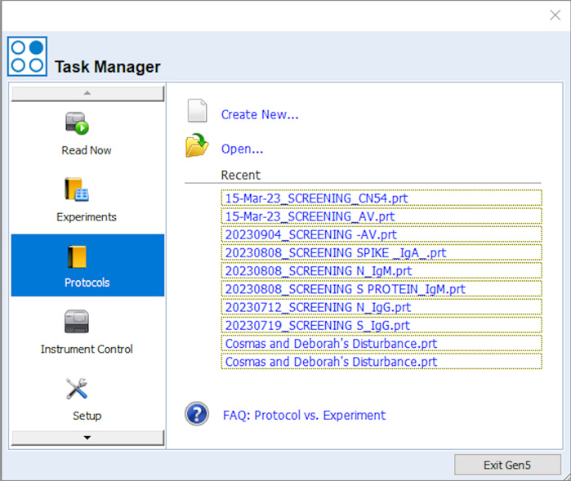The width and height of the screenshot is (571, 481).
Task: Open 20230808_SCREENING S PROTEIN_IgM.prt file
Action: [381, 289]
